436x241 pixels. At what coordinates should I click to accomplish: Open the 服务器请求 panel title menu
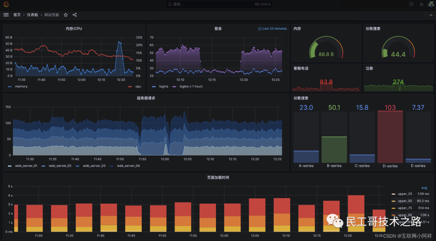click(x=146, y=98)
